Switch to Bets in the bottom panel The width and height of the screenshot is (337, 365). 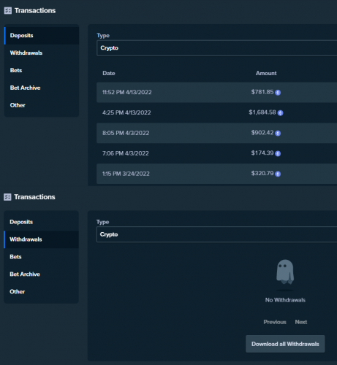coord(42,257)
